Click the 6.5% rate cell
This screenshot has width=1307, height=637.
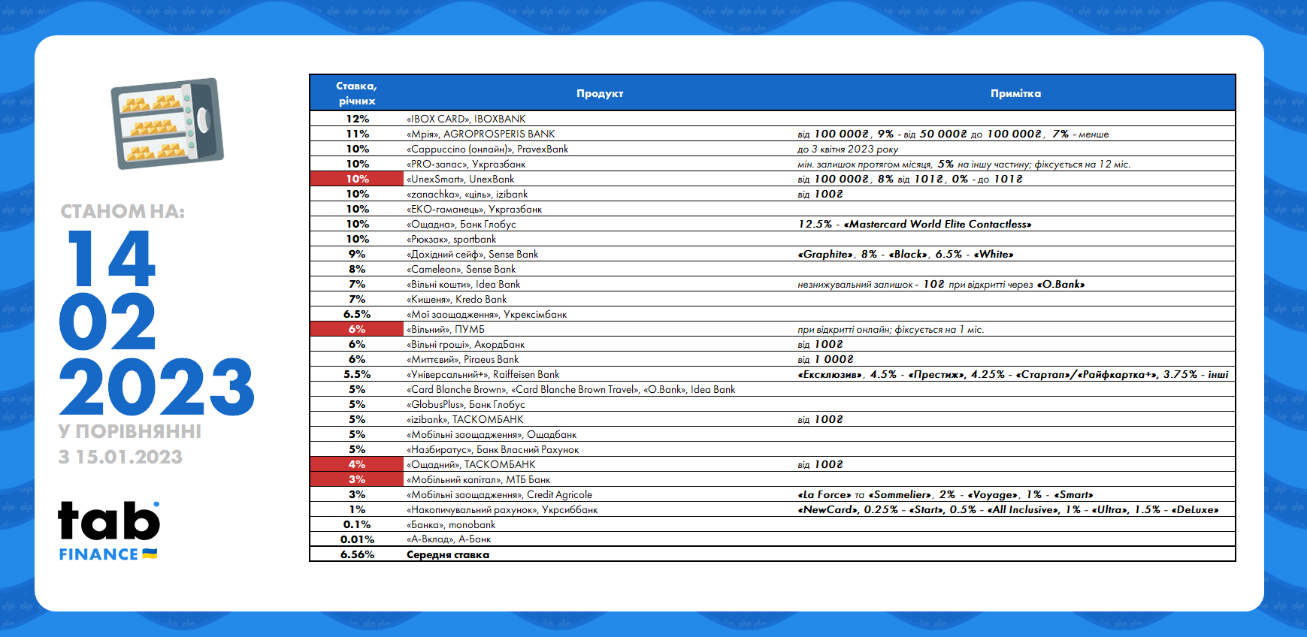[x=357, y=314]
